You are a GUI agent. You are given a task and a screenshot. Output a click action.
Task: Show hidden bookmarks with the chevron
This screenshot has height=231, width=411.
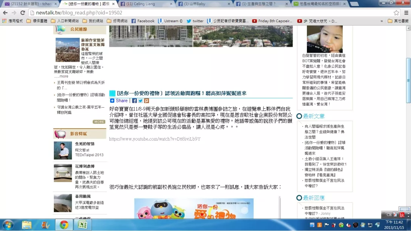click(382, 21)
